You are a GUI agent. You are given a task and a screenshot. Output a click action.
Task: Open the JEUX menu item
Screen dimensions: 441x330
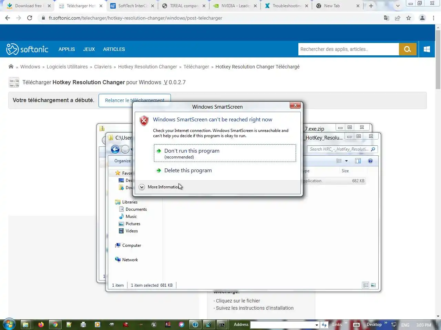(89, 49)
